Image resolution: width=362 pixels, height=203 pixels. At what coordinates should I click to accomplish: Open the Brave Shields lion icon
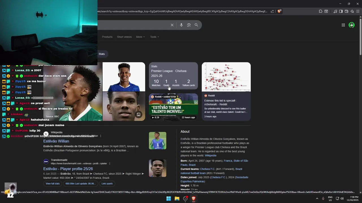point(279,11)
